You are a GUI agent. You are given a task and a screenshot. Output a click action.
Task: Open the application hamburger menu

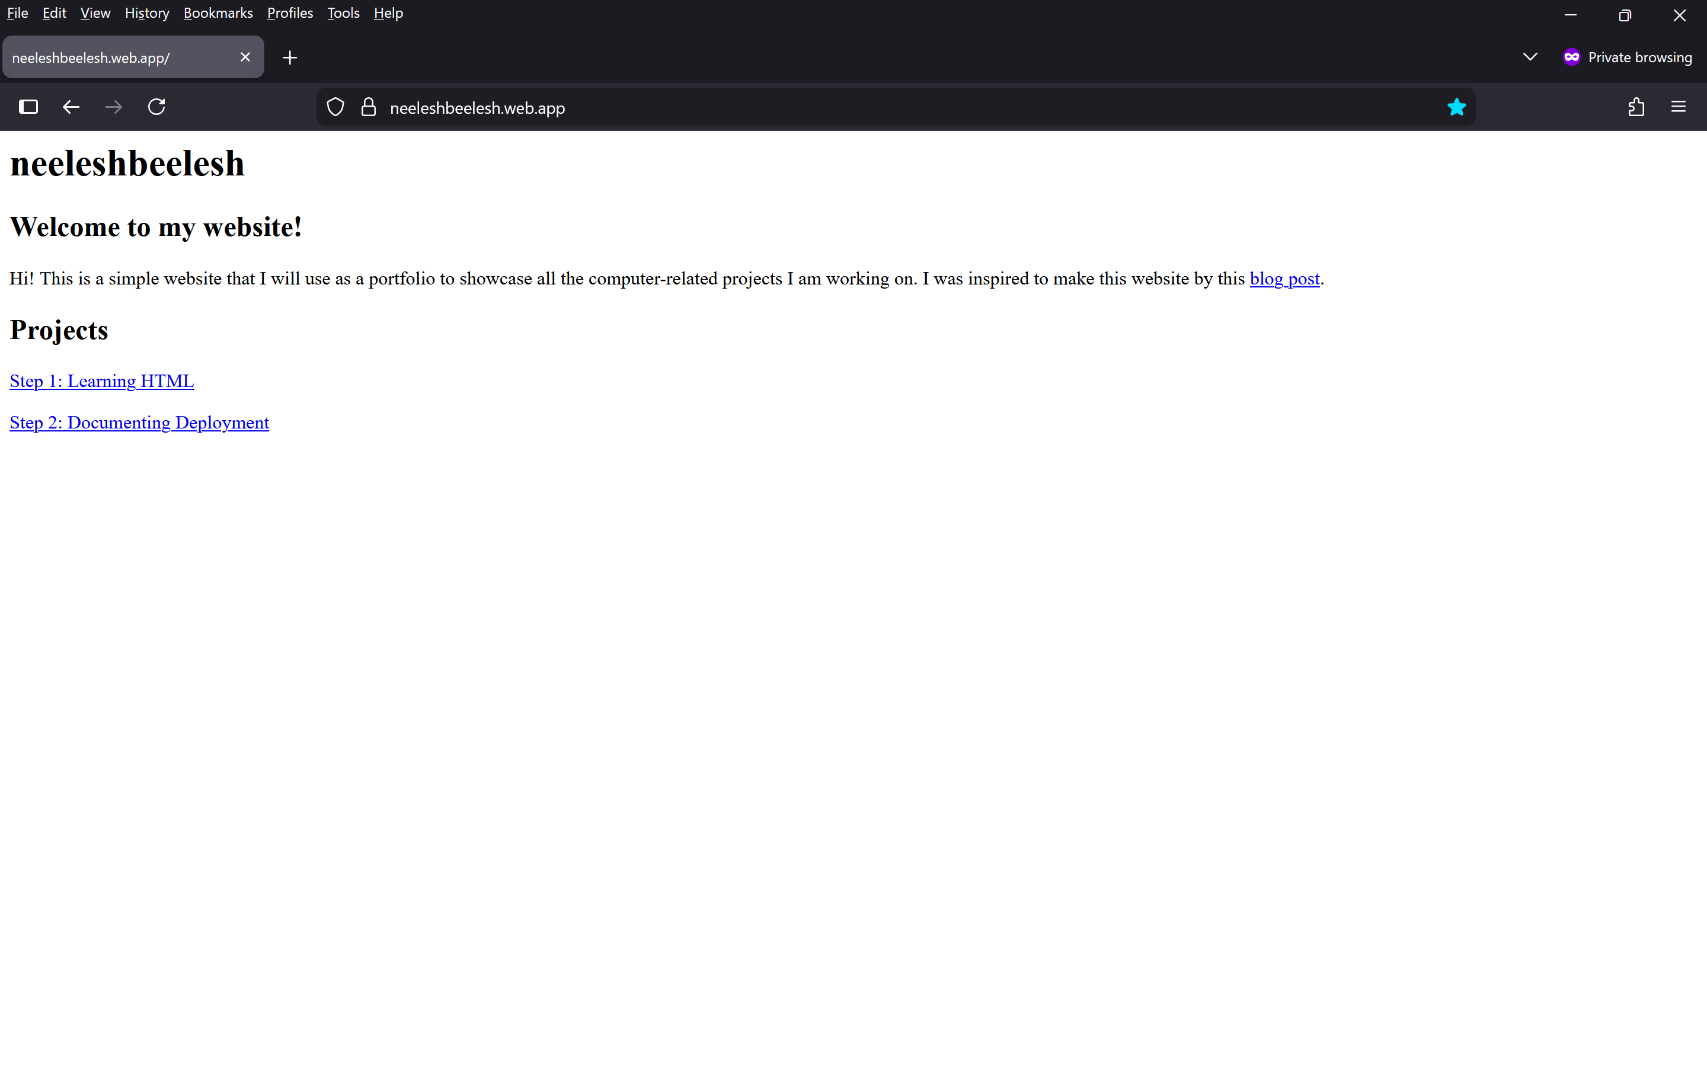click(x=1679, y=107)
